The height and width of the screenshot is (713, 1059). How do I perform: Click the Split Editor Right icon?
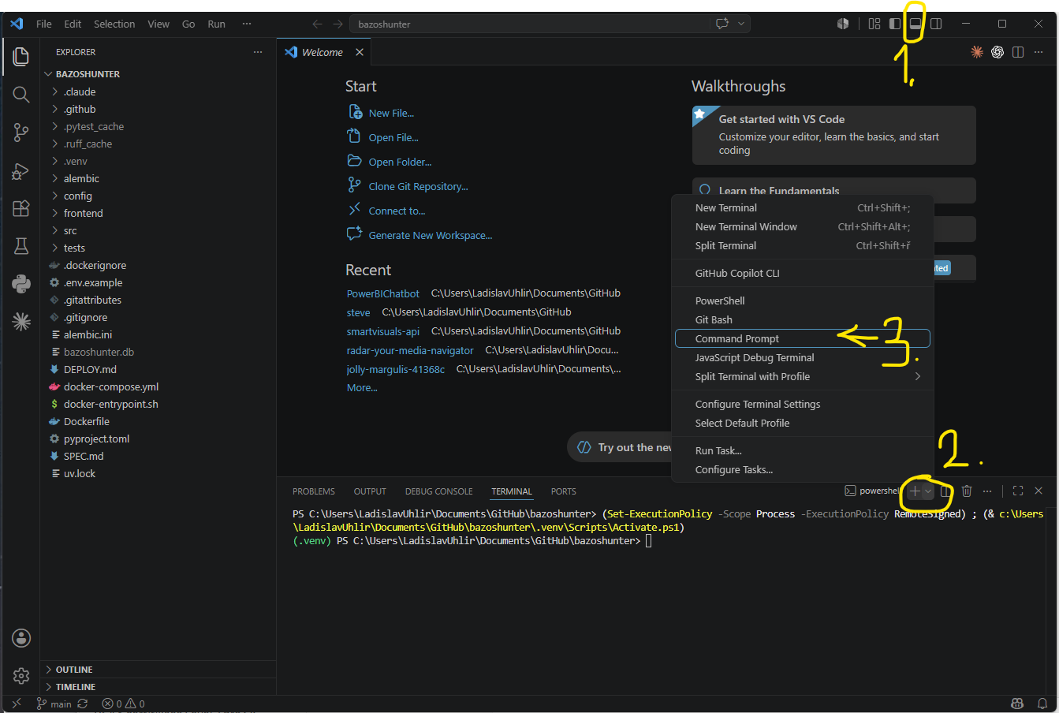[x=1018, y=52]
